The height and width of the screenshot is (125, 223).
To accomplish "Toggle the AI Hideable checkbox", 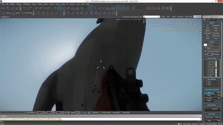I will [216, 71].
